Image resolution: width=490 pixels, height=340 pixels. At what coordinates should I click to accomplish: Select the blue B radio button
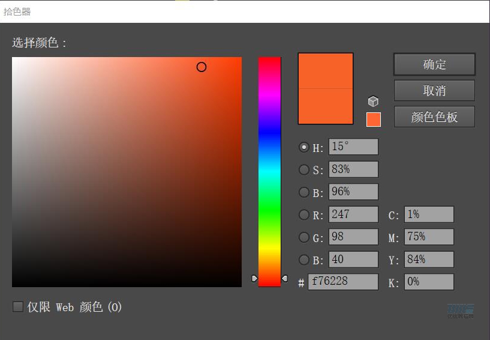coord(304,260)
